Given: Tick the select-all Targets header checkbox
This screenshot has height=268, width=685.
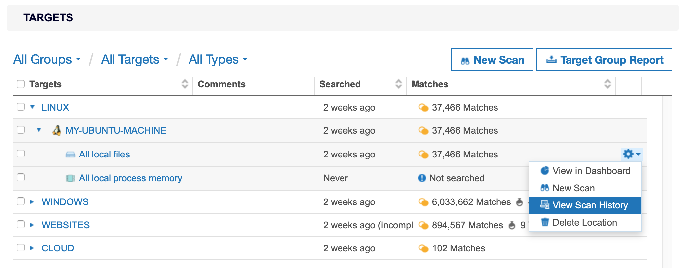Looking at the screenshot, I should [21, 84].
